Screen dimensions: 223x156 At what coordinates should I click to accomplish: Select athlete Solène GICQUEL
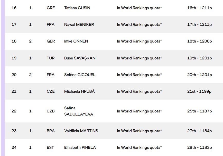click(80, 75)
